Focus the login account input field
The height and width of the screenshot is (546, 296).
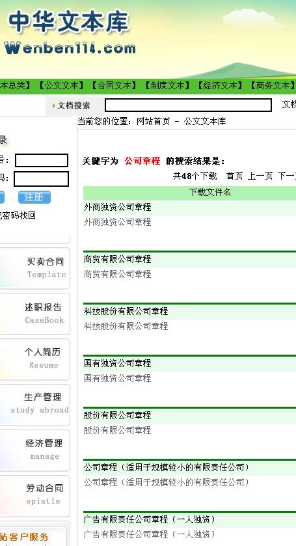point(42,161)
